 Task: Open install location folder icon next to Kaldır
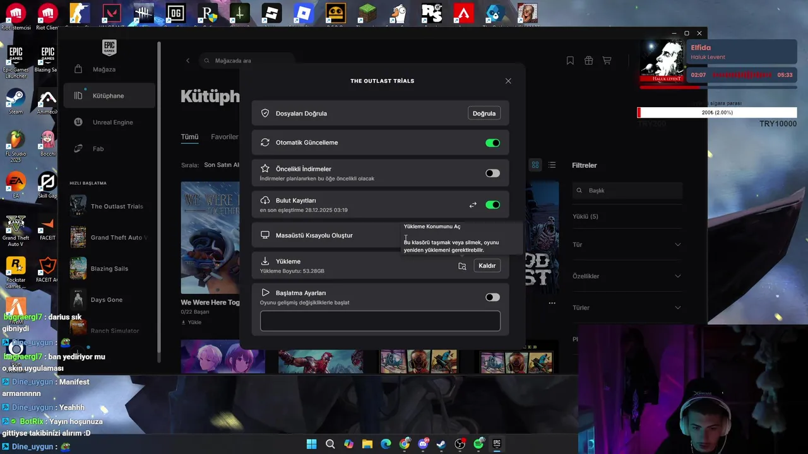462,266
